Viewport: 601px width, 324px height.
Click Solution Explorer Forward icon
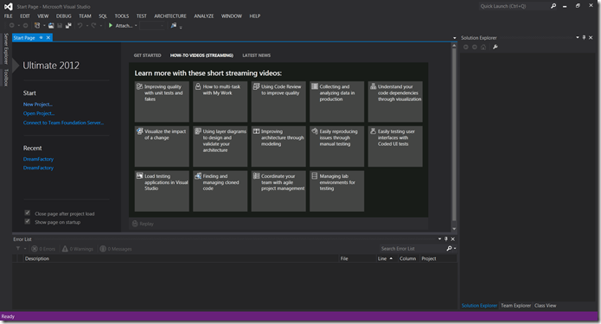475,48
